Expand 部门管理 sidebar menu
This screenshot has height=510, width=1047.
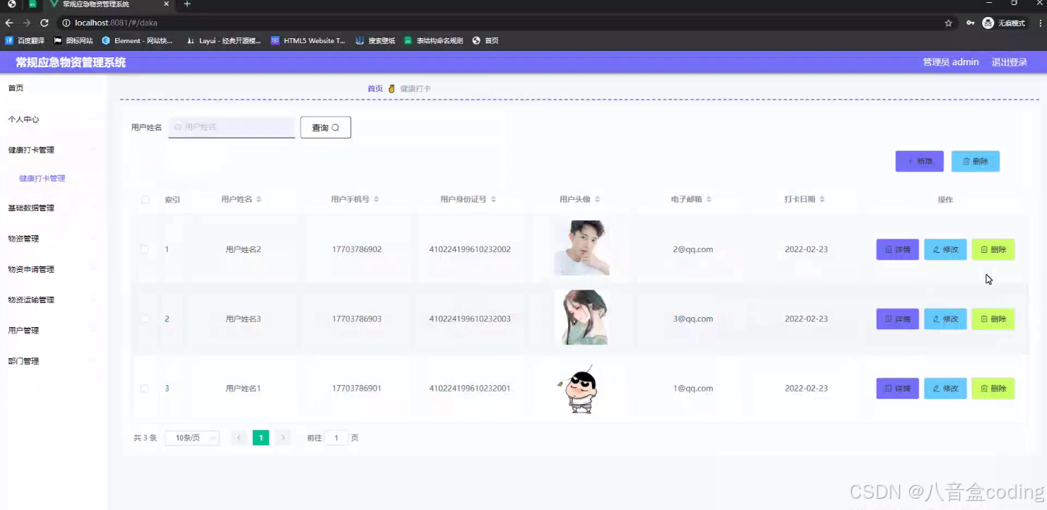tap(53, 361)
